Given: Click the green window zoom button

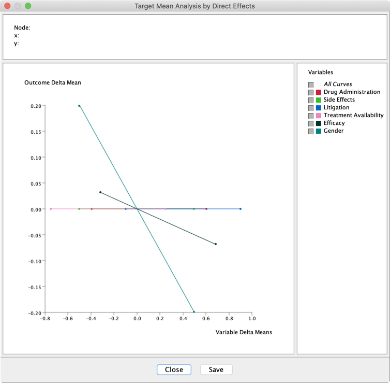Looking at the screenshot, I should 28,6.
